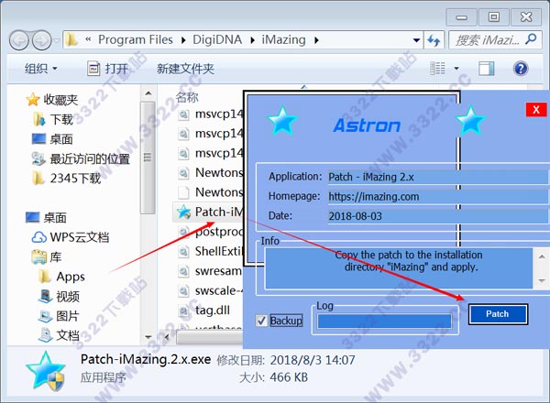This screenshot has width=550, height=403.
Task: Click DigiDNA in address breadcrumb
Action: [x=217, y=39]
